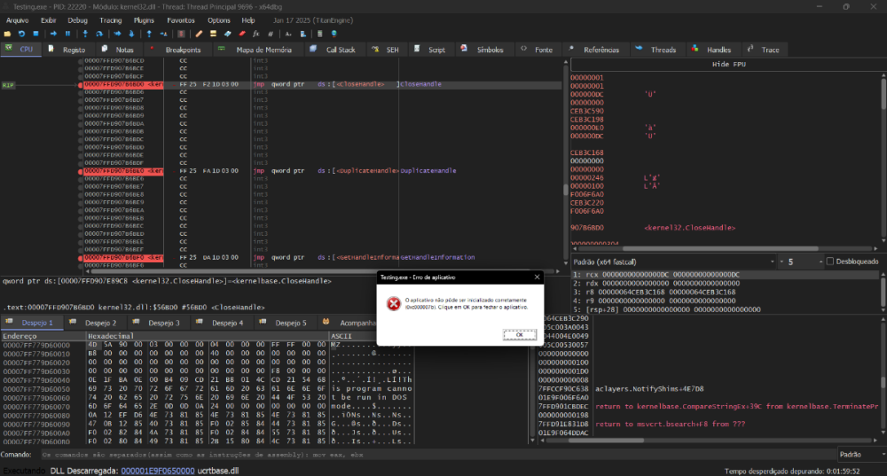Click the step over toolbar icon

click(98, 34)
